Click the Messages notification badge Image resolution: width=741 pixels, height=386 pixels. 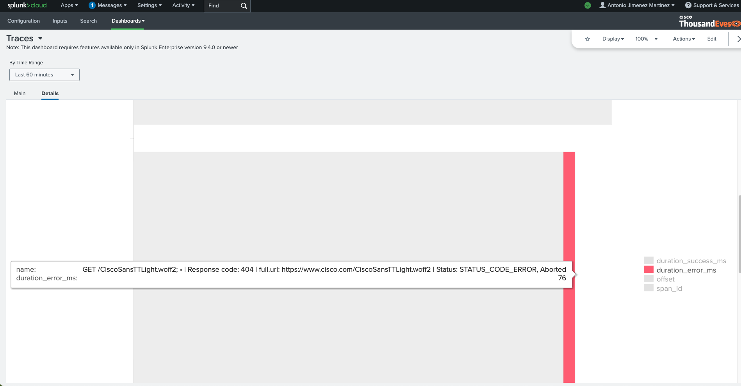[92, 5]
